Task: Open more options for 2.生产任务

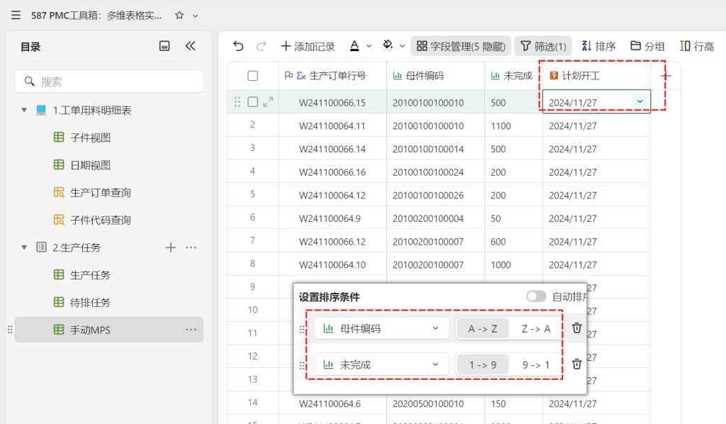Action: click(x=191, y=247)
